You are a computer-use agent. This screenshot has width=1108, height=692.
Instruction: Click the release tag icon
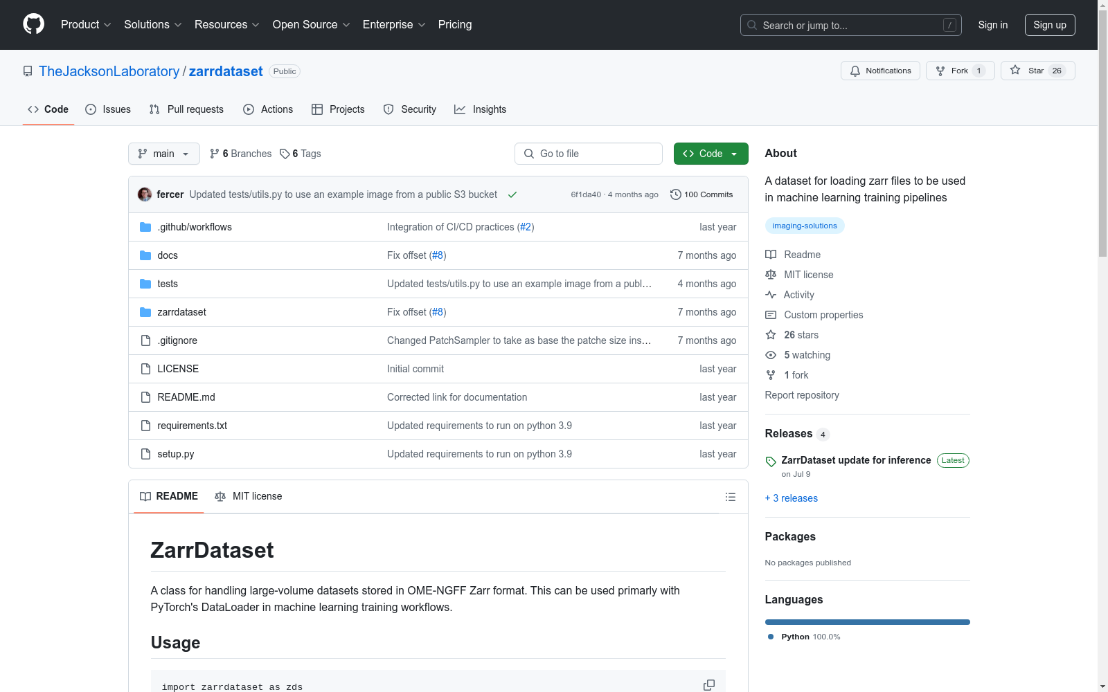coord(771,462)
